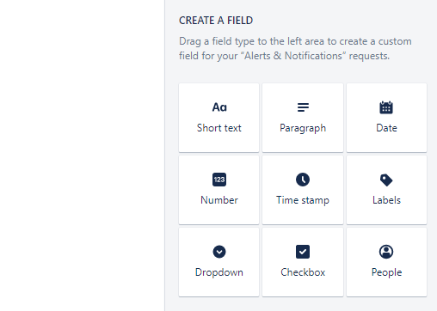Image resolution: width=437 pixels, height=311 pixels.
Task: Choose the "Short text" field label
Action: 219,128
